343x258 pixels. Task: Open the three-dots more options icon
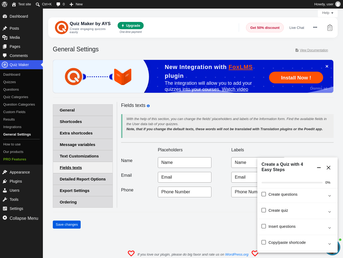(x=315, y=27)
